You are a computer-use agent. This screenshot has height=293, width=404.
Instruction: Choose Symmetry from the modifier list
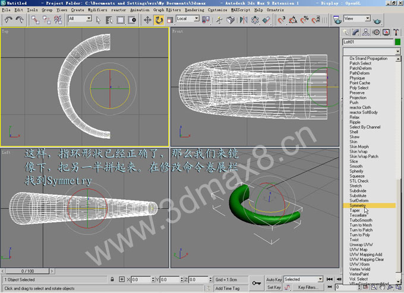click(369, 205)
